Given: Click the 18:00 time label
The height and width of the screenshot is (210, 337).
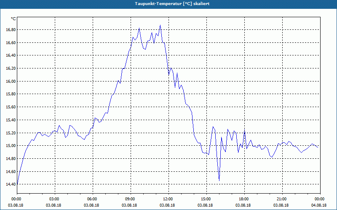Looking at the screenshot, I should pyautogui.click(x=245, y=199).
